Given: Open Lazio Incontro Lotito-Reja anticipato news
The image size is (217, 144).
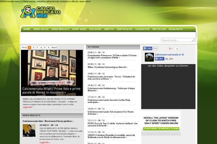Looking at the screenshot, I should point(109,101).
